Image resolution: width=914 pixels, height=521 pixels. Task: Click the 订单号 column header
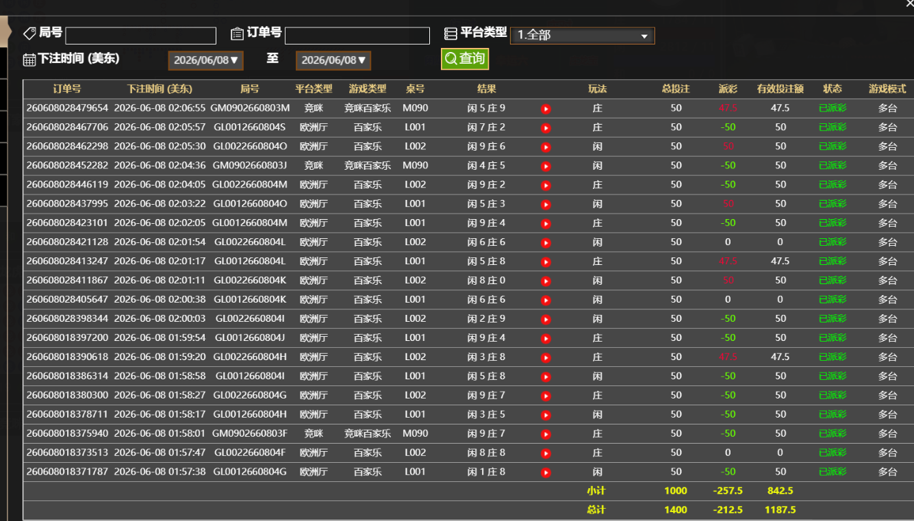67,89
